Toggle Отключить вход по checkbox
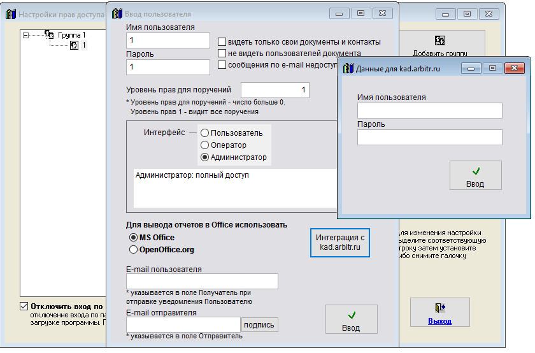This screenshot has height=353, width=535. click(24, 306)
